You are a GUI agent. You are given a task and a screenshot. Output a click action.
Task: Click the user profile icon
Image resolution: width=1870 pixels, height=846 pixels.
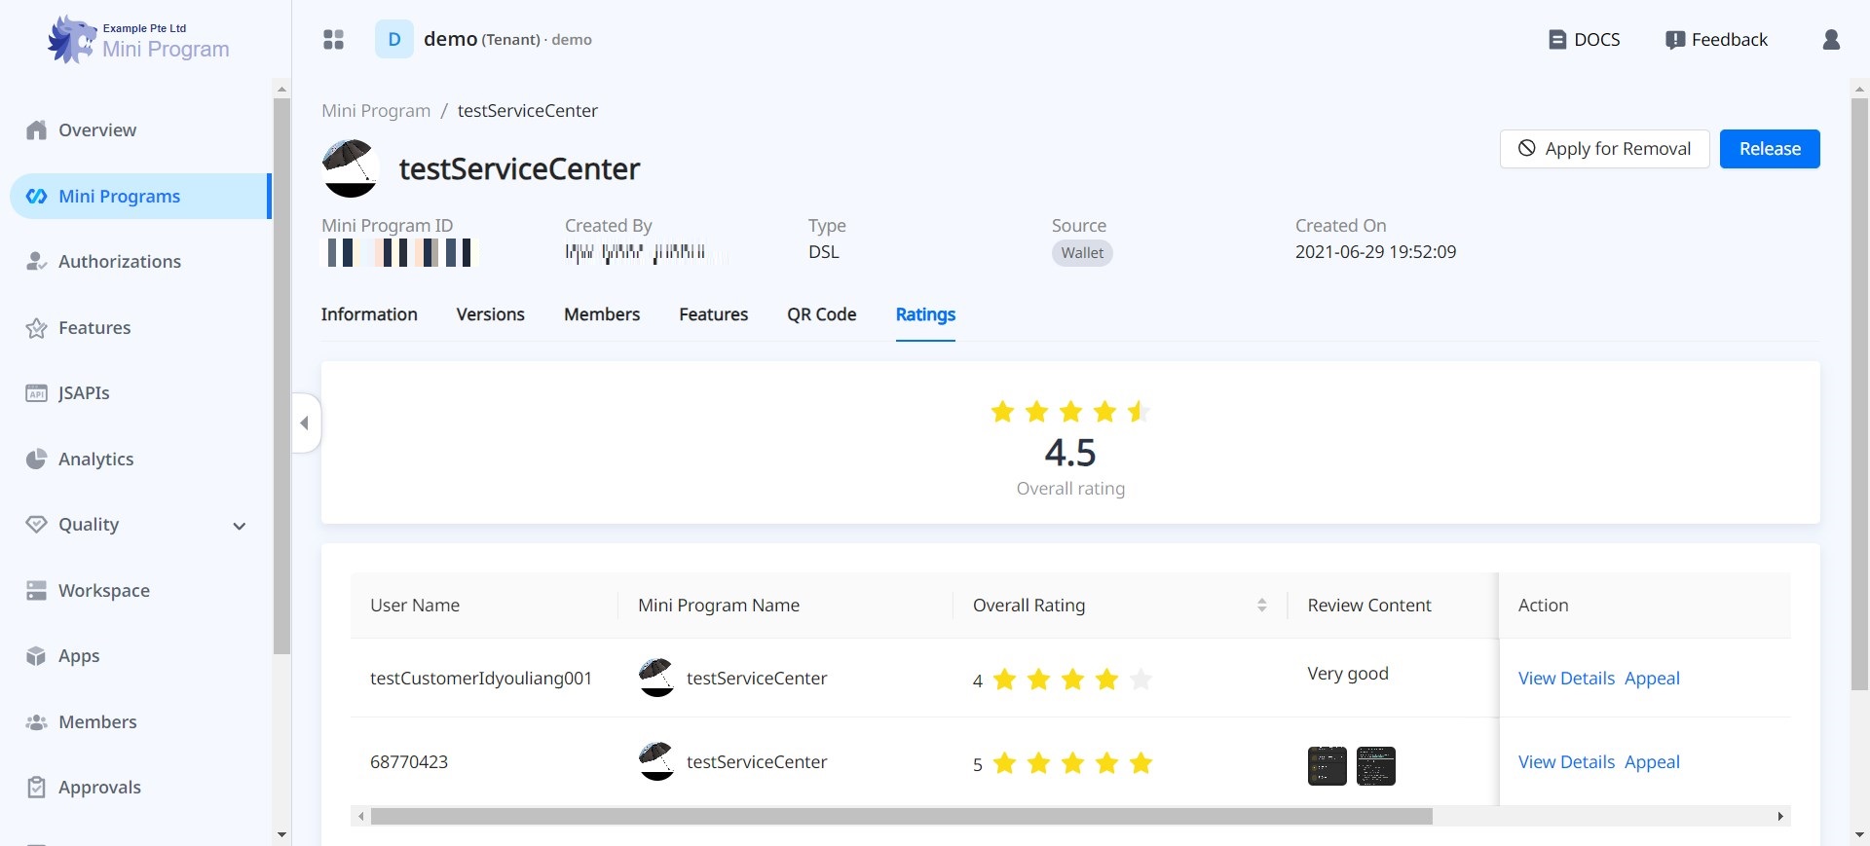coord(1831,40)
